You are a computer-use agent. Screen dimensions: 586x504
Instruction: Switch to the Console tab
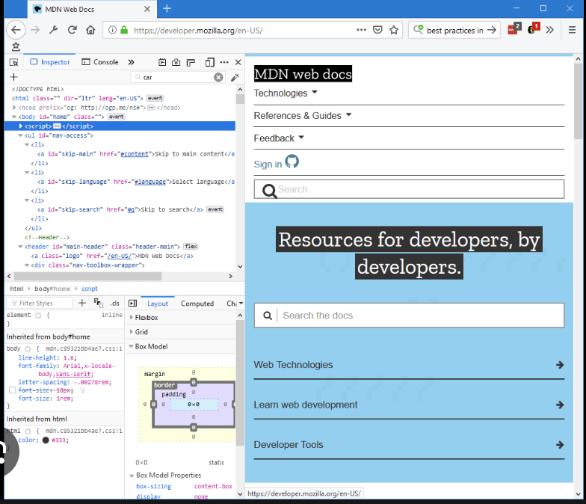100,62
